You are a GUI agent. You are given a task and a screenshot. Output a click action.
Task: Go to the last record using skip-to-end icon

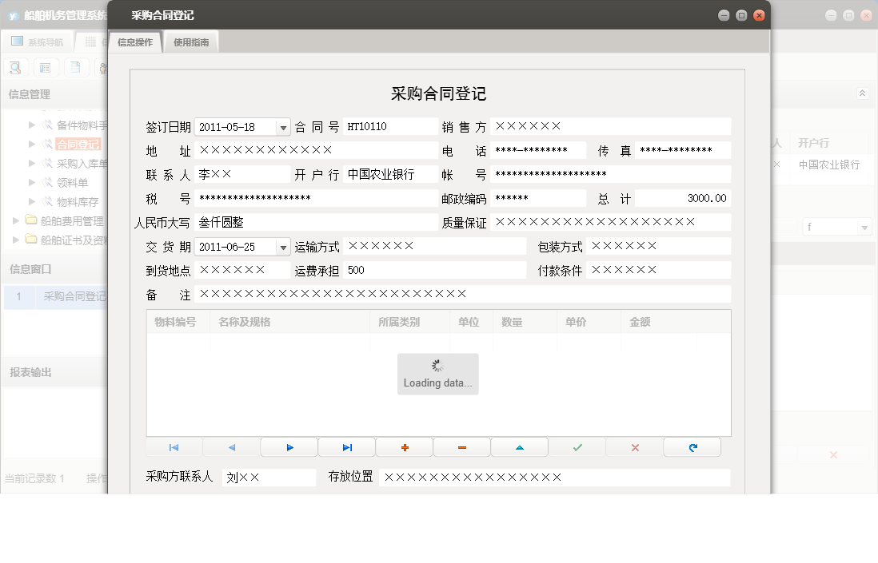(x=346, y=446)
